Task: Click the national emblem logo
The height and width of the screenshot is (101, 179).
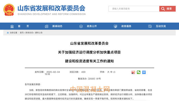Action: pyautogui.click(x=9, y=10)
